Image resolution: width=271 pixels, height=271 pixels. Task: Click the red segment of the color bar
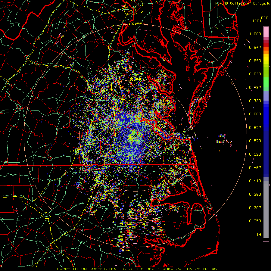point(266,45)
